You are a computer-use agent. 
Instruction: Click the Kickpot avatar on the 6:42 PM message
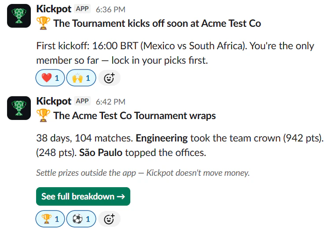pyautogui.click(x=19, y=108)
